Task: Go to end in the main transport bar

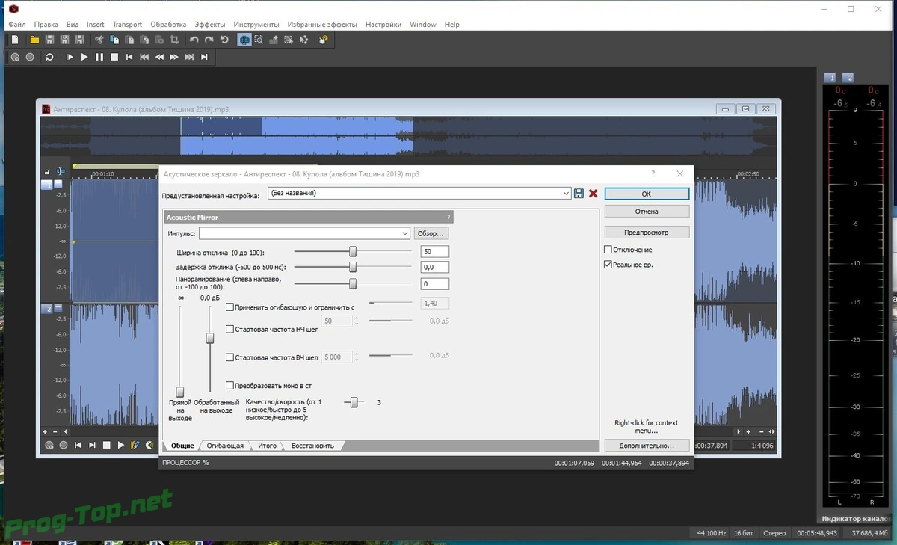Action: point(204,57)
